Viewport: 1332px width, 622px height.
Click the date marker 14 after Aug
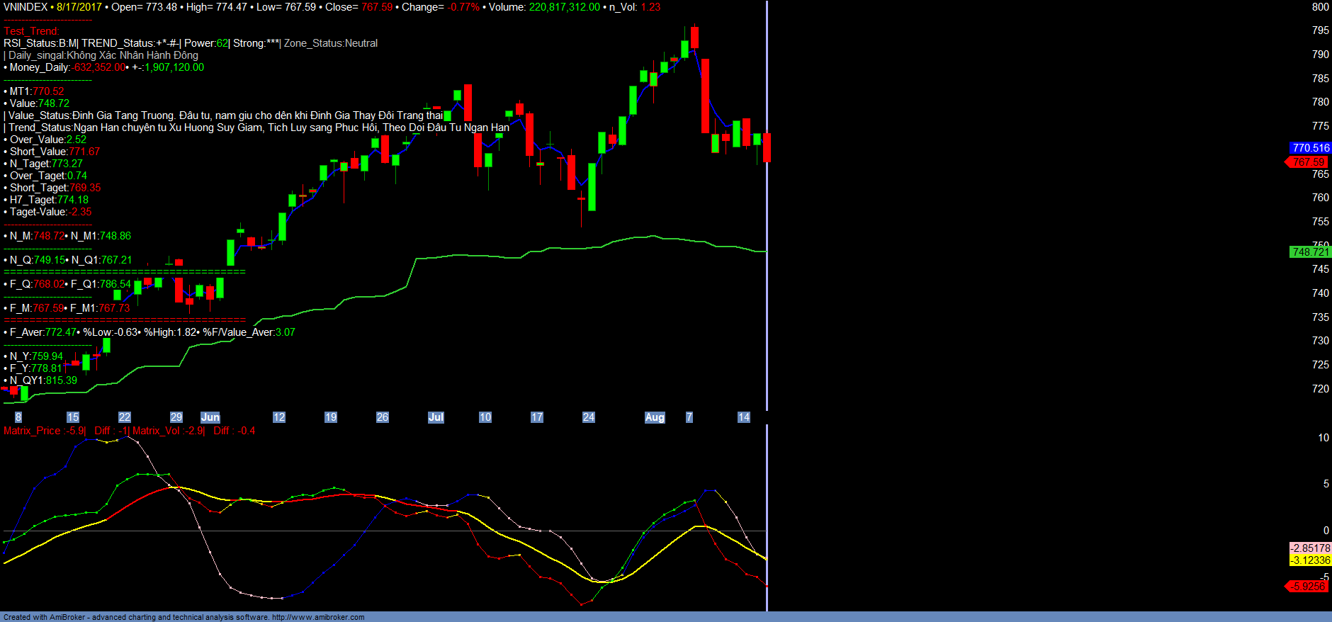tap(743, 417)
